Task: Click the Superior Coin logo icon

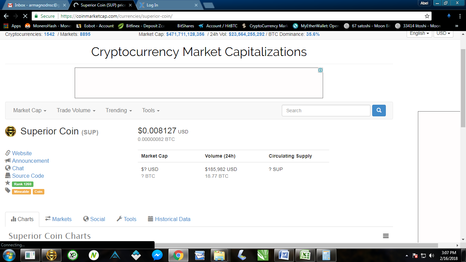Action: [x=11, y=131]
